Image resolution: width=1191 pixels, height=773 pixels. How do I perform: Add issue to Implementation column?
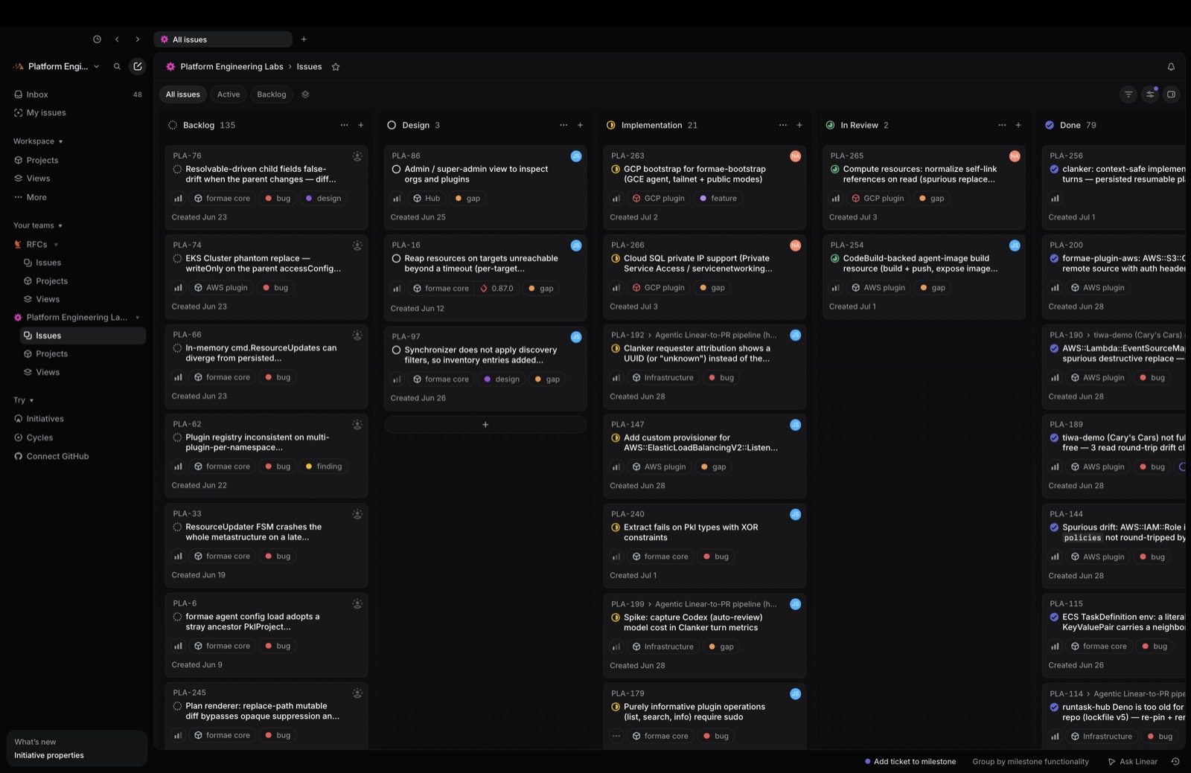point(799,125)
